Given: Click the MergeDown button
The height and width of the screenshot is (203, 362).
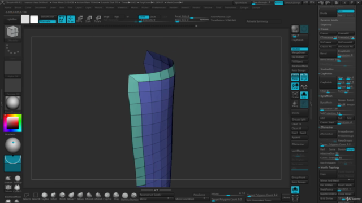Looking at the screenshot, I should click(299, 52).
